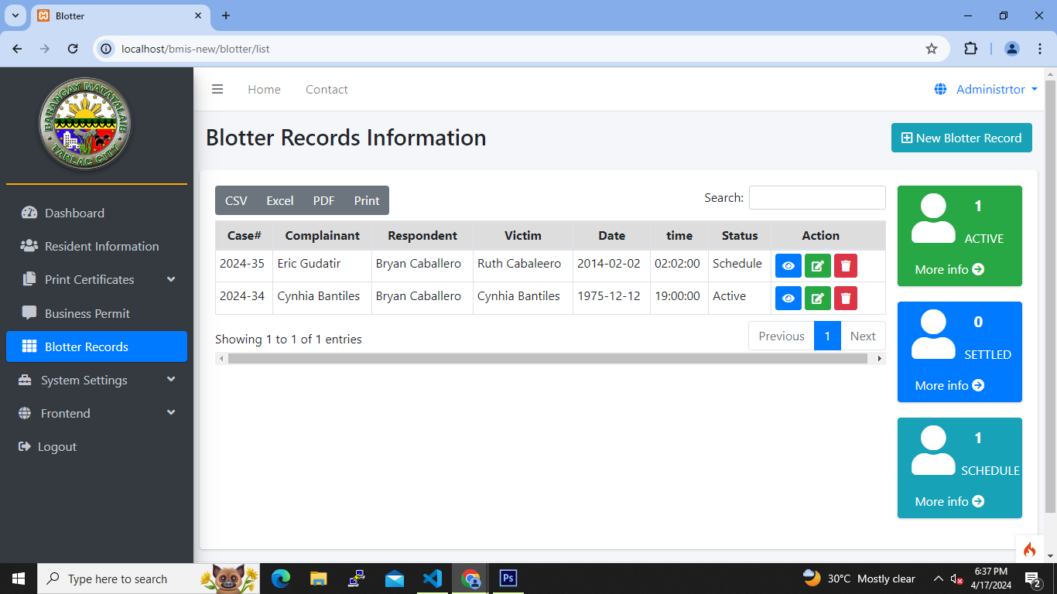Expand the Frontend sidebar menu
Screen dimensions: 1057x594
tap(97, 414)
